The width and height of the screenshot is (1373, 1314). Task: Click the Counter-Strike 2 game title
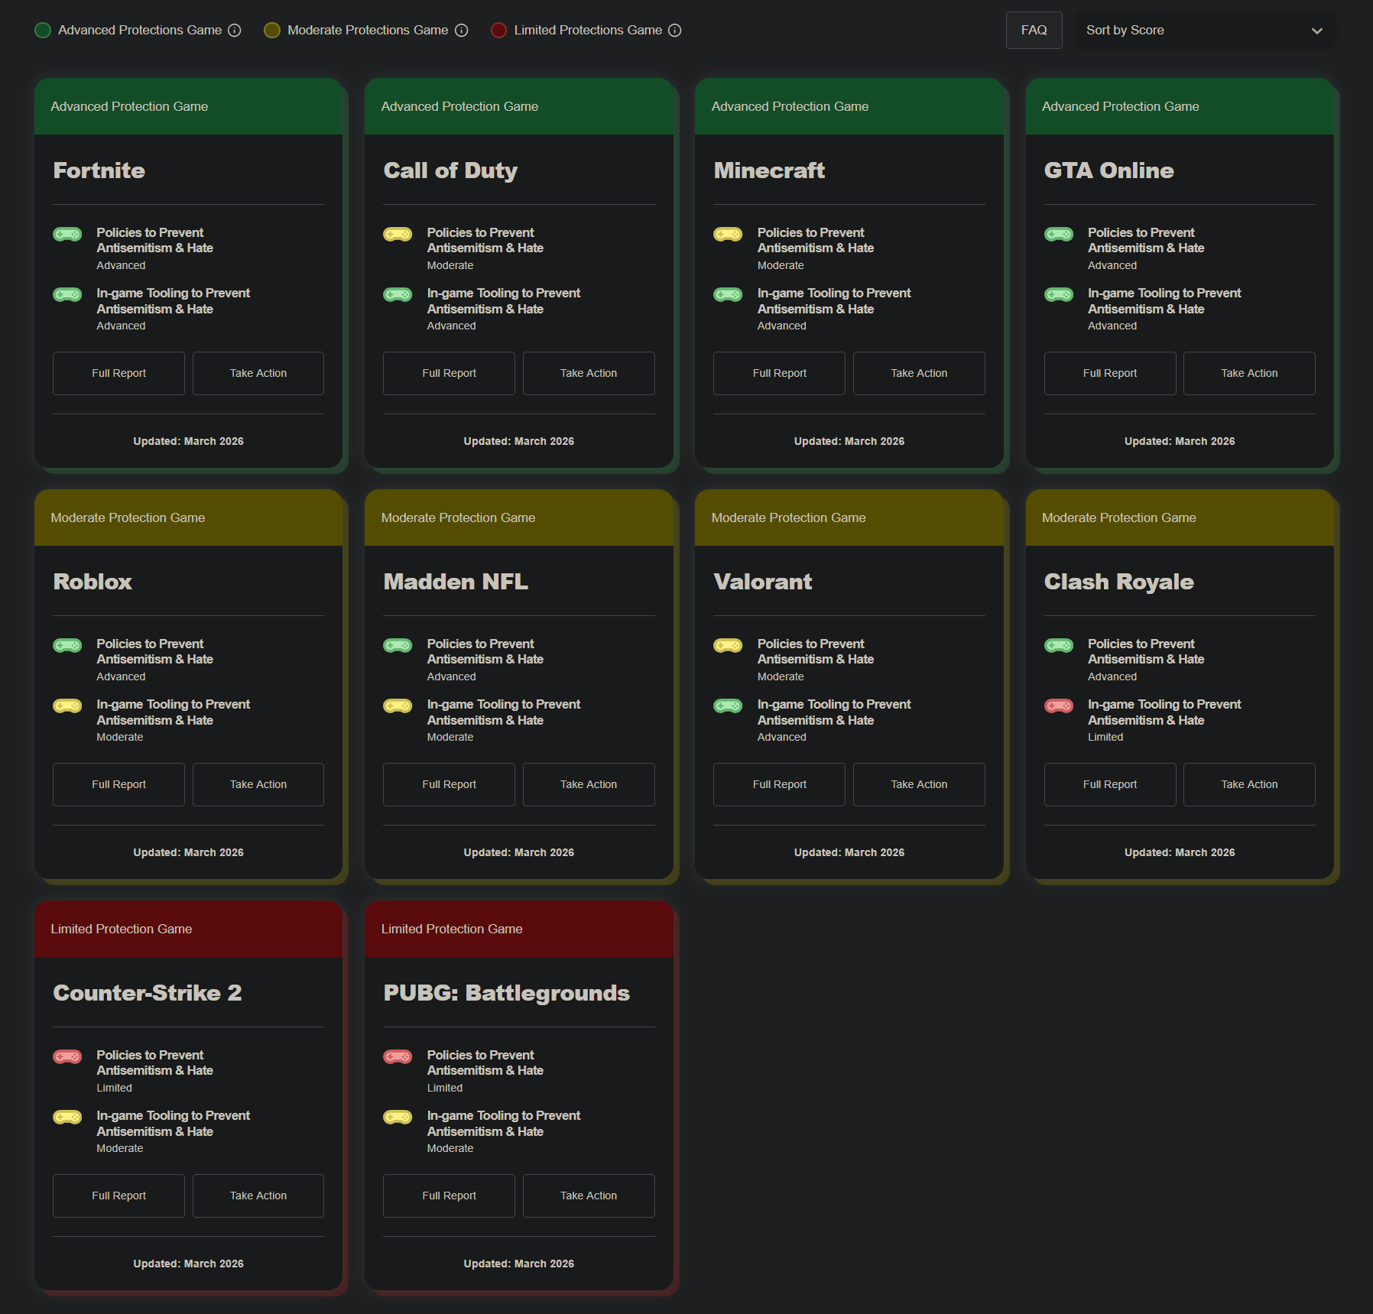click(x=148, y=993)
